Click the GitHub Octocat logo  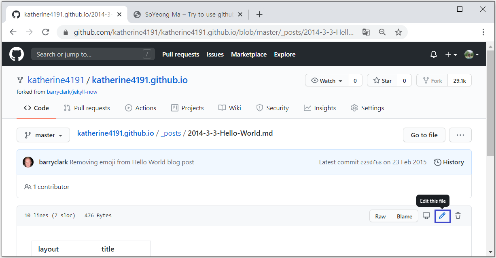tap(17, 54)
